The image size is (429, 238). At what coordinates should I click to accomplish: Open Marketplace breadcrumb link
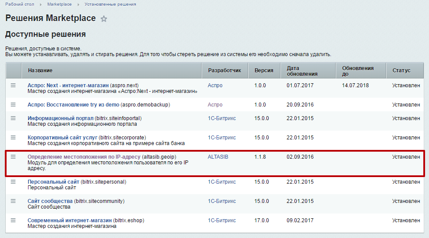tap(59, 4)
